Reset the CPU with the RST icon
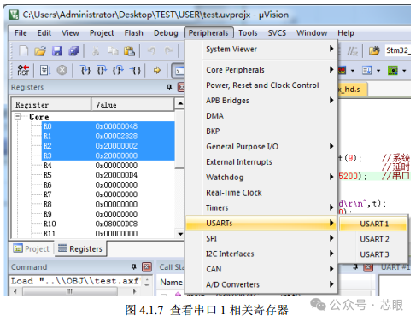 coord(23,70)
